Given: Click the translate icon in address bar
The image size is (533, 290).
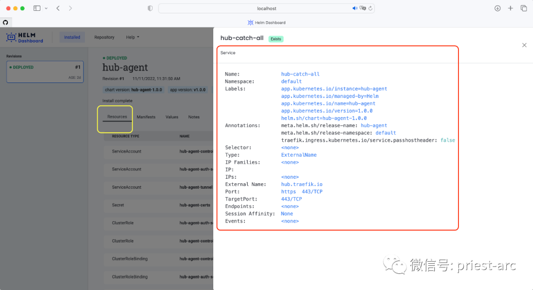Looking at the screenshot, I should pos(363,8).
